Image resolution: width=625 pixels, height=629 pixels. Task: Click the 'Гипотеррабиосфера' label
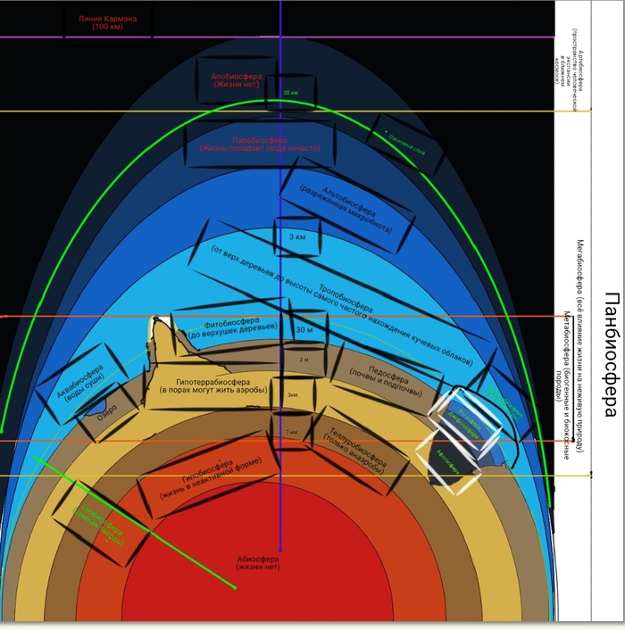click(212, 382)
